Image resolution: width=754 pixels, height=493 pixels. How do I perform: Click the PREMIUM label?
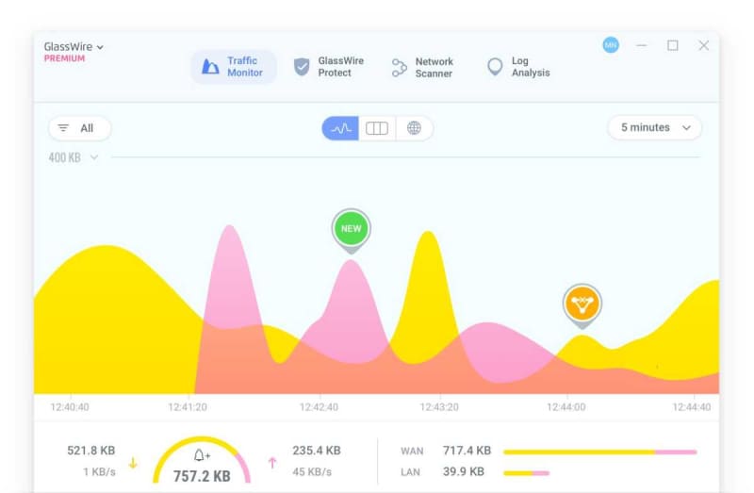64,58
